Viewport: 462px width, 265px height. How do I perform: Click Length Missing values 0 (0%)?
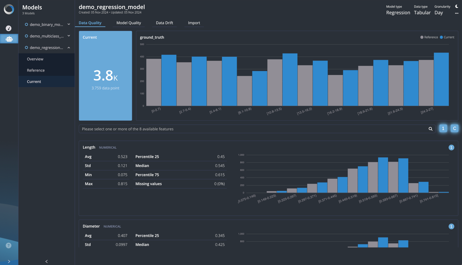[219, 184]
